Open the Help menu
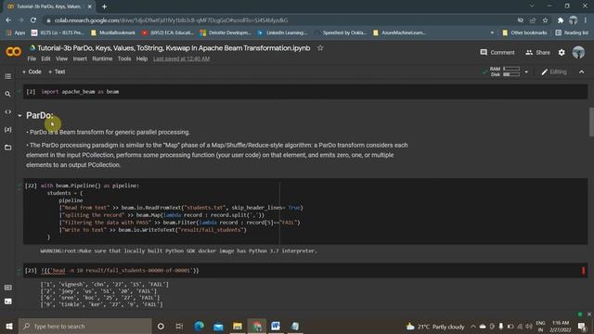This screenshot has height=334, width=594. pos(142,58)
